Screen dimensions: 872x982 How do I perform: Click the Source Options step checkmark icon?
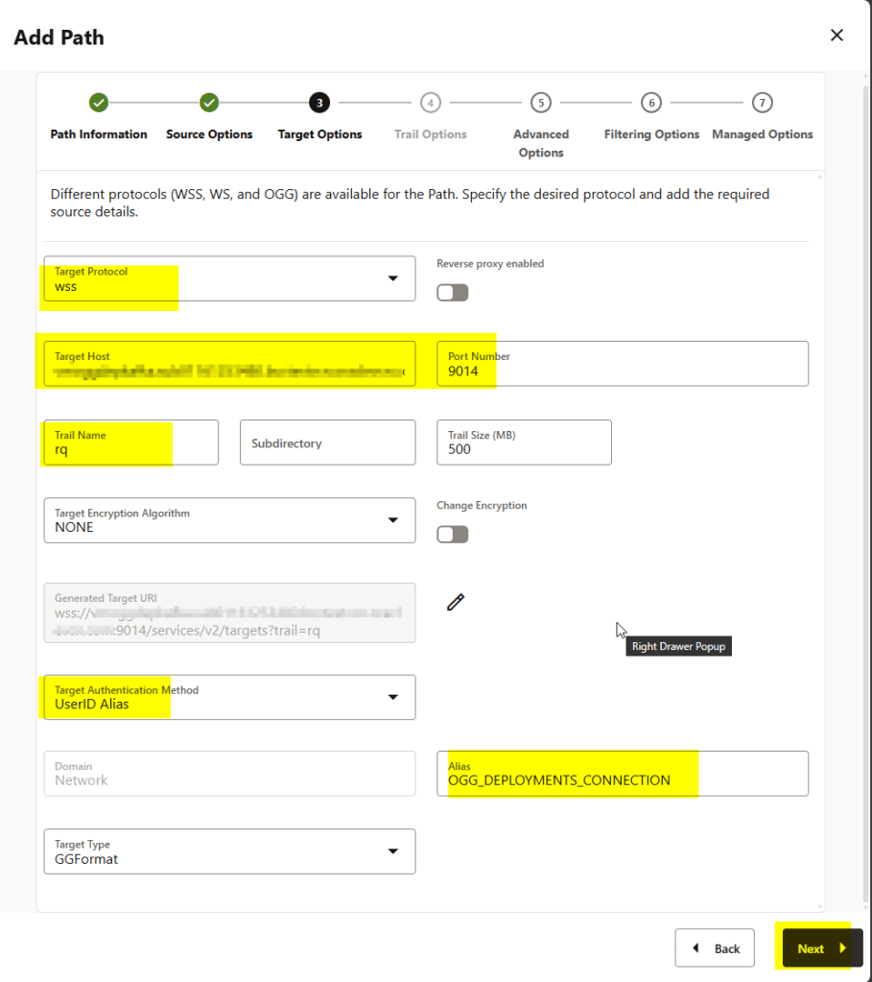point(209,103)
